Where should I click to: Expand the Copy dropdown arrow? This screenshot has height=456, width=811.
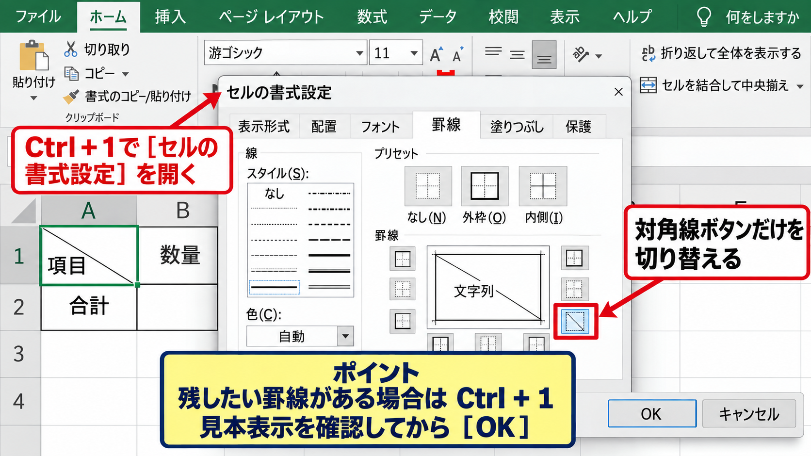coord(125,74)
